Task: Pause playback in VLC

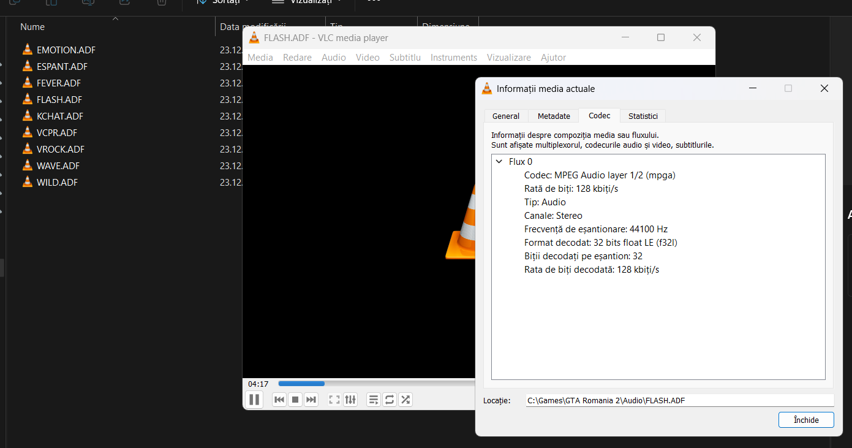Action: coord(254,400)
